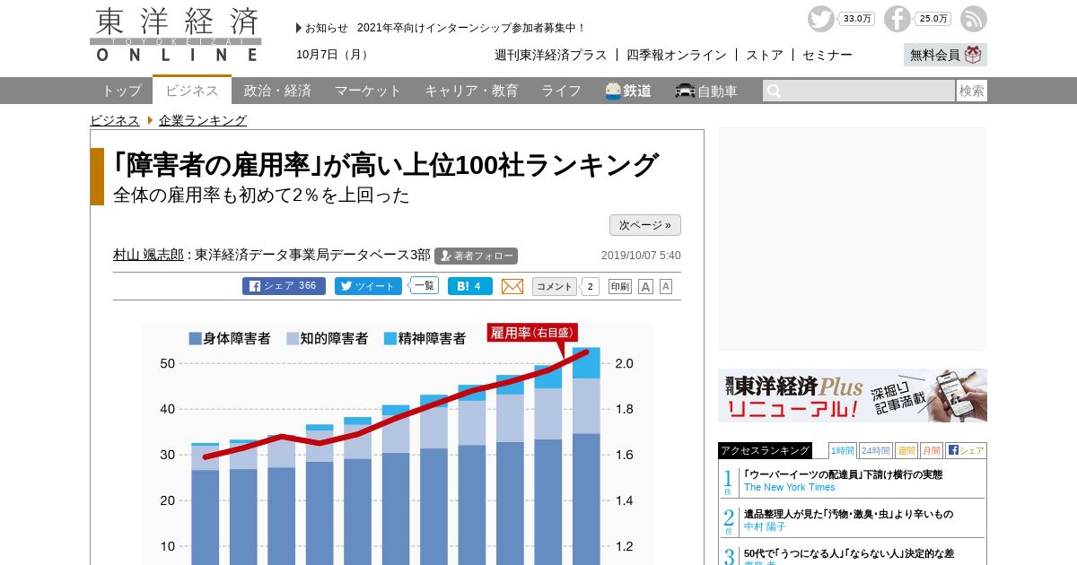1077x565 pixels.
Task: Click the train icon in 鉄道 tab
Action: 614,91
